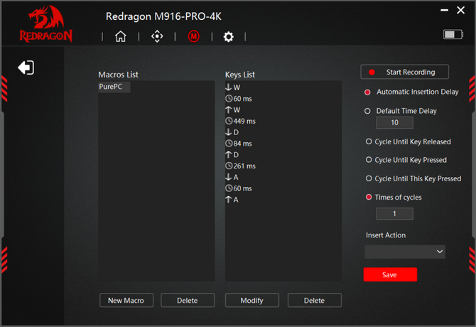476x327 pixels.
Task: Save the macro
Action: tap(390, 274)
